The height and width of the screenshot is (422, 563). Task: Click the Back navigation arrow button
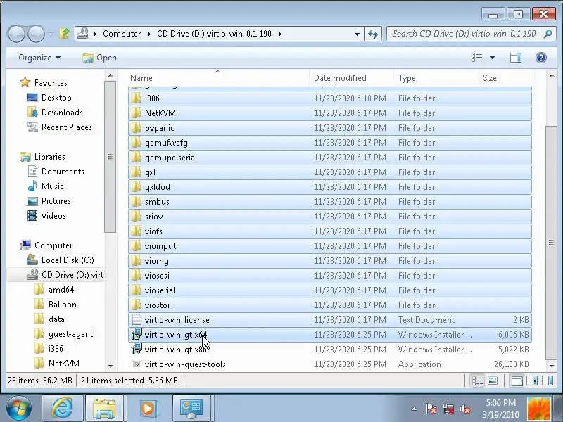click(17, 34)
